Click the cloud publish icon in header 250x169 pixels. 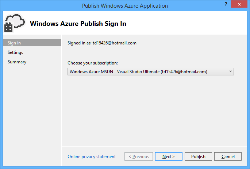(14, 23)
